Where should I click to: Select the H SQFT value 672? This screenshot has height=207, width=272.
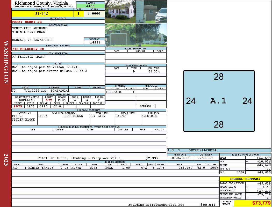[49, 100]
